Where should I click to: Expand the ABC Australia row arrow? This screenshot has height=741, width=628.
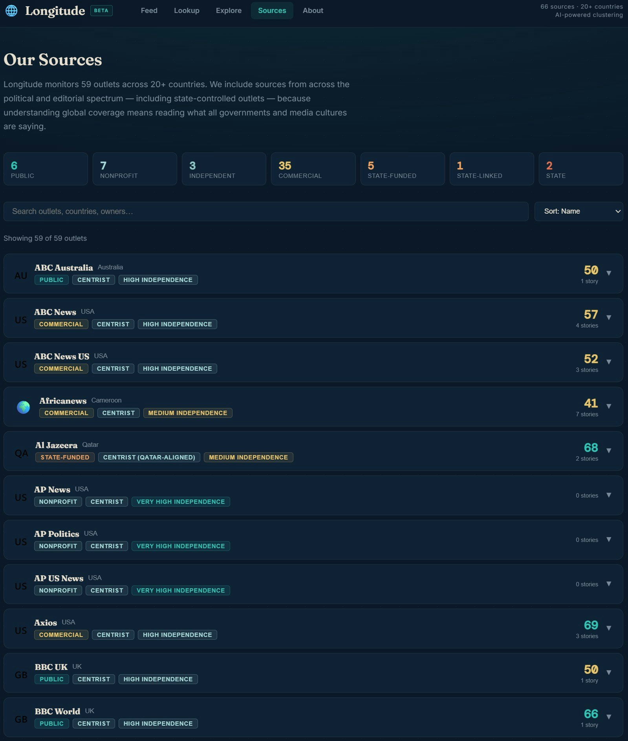[x=609, y=273]
